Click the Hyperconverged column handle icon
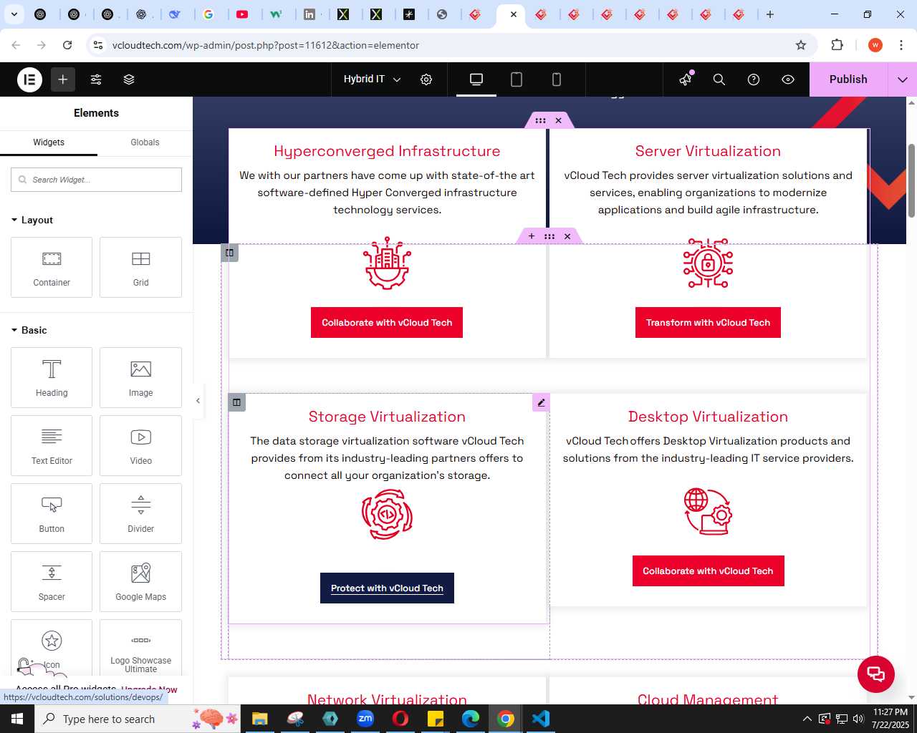The height and width of the screenshot is (733, 917). 229,253
